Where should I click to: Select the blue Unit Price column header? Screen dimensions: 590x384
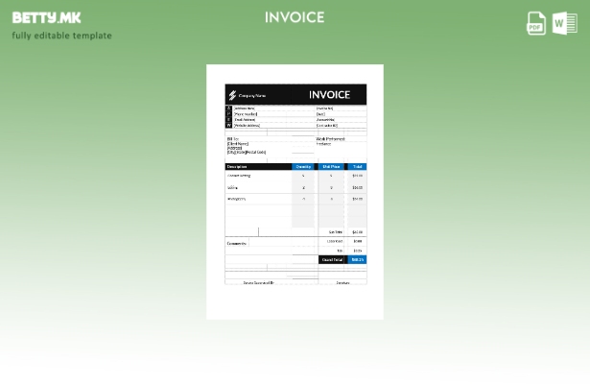tap(331, 167)
